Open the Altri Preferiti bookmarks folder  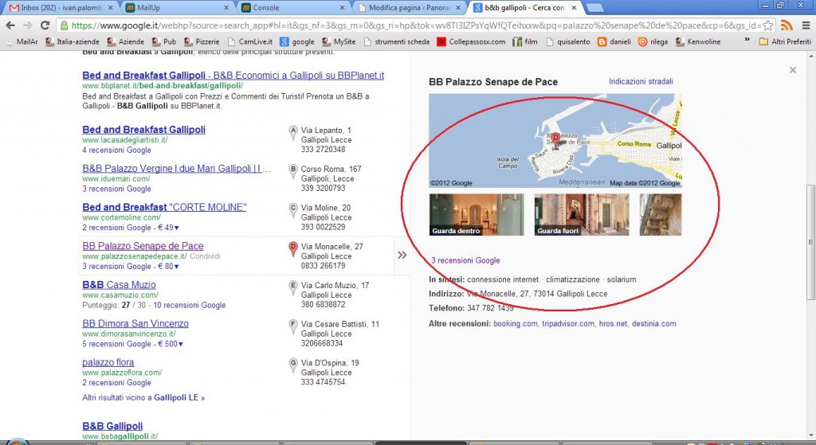[785, 41]
